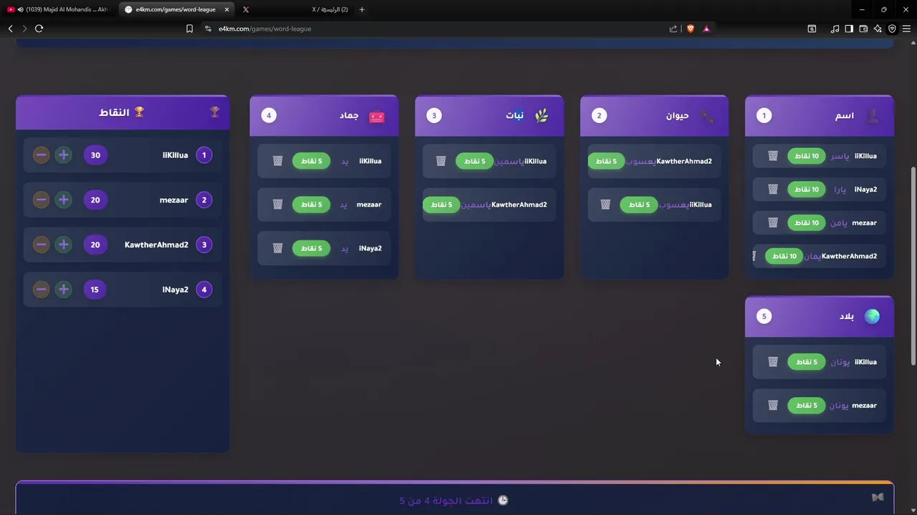Click the النقاط scoreboard header
The image size is (917, 515).
coord(123,112)
